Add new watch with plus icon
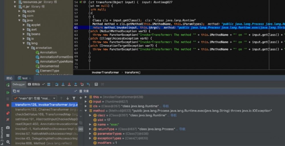 [x=81, y=98]
